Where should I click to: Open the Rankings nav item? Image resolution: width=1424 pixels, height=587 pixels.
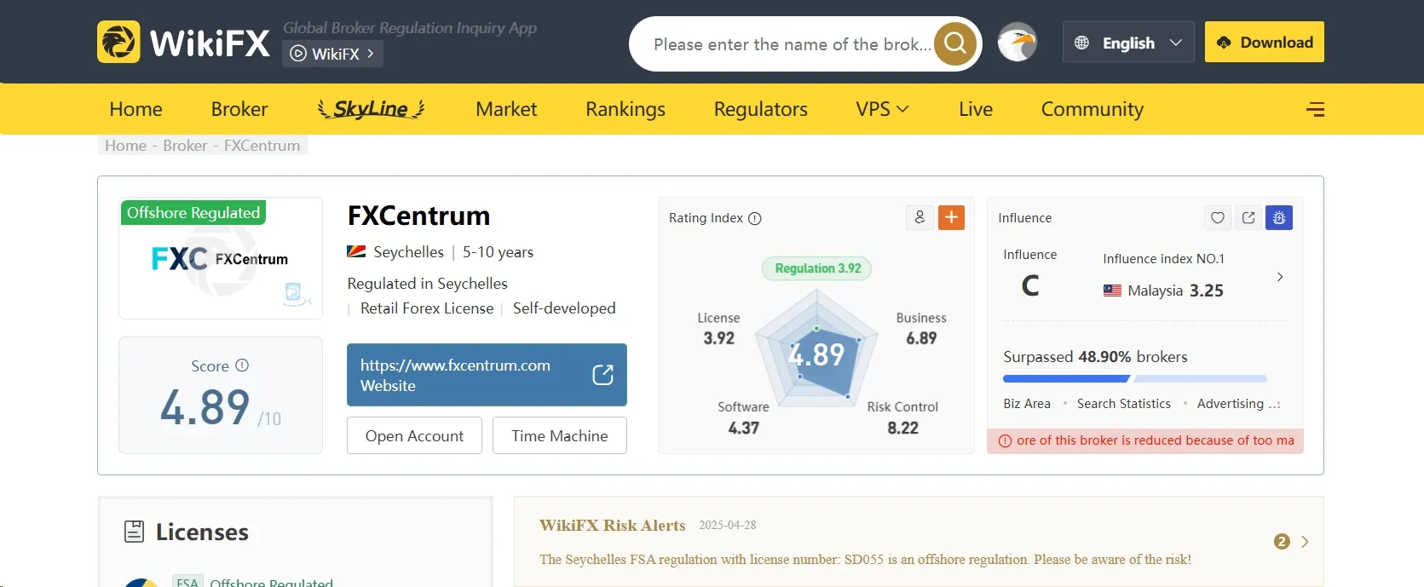coord(626,109)
